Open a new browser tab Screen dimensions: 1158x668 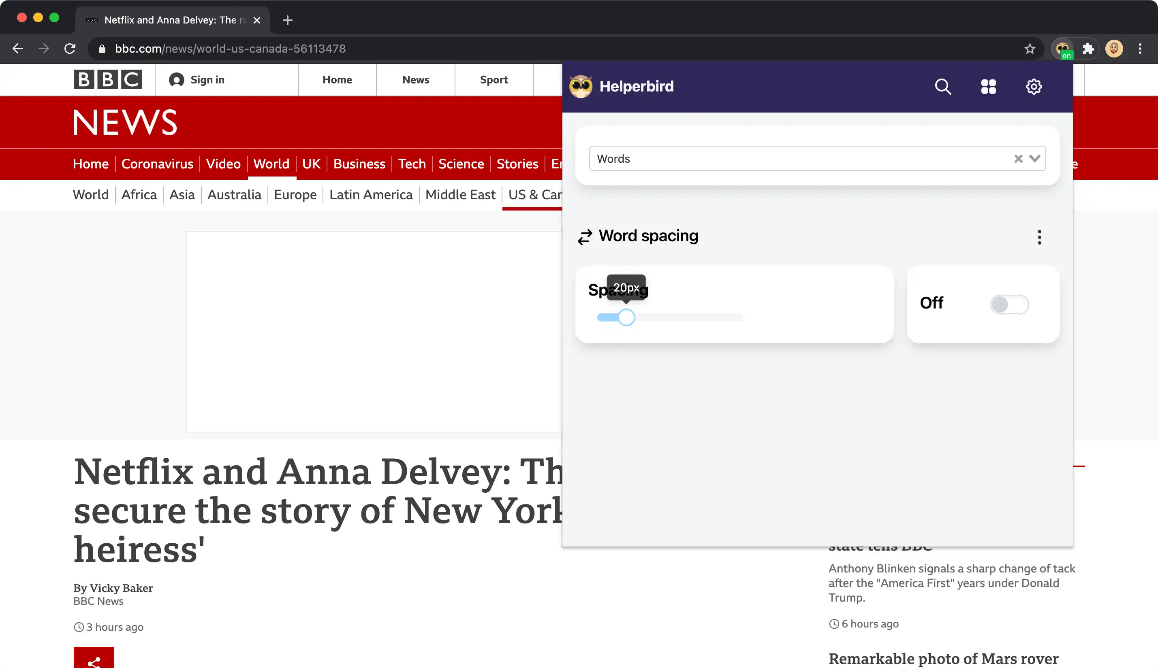click(x=287, y=20)
